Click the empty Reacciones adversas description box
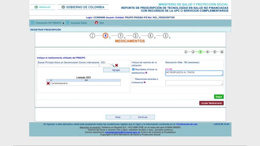The width and height of the screenshot is (260, 146). coord(194,83)
